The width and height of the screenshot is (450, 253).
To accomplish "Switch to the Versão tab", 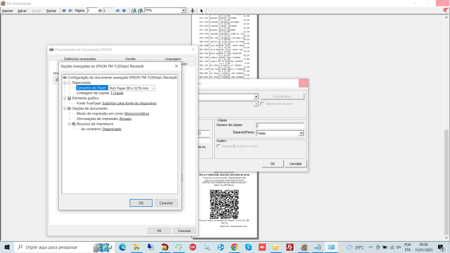I will (x=130, y=59).
